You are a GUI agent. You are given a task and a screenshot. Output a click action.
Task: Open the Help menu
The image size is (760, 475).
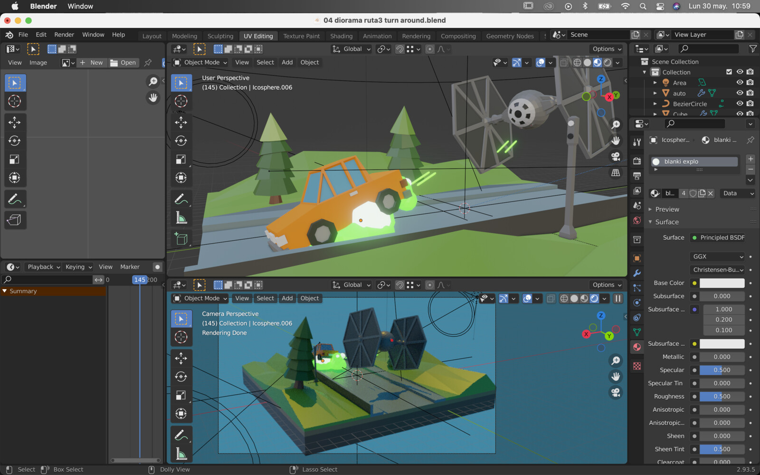pos(118,35)
